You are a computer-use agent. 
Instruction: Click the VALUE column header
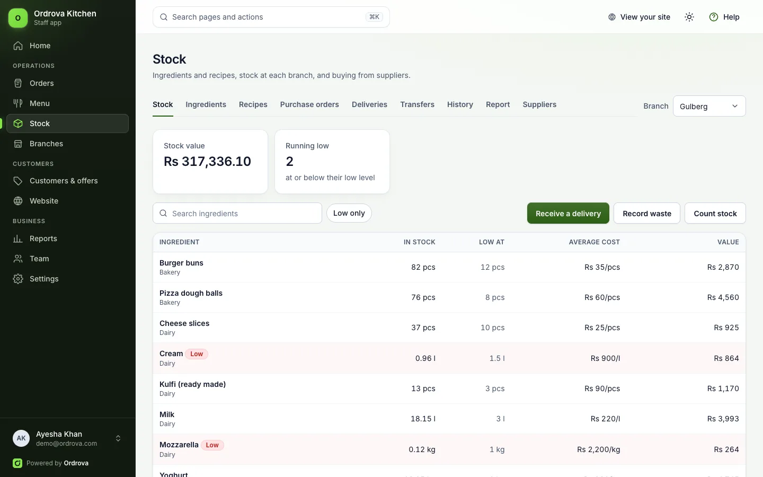pyautogui.click(x=728, y=242)
